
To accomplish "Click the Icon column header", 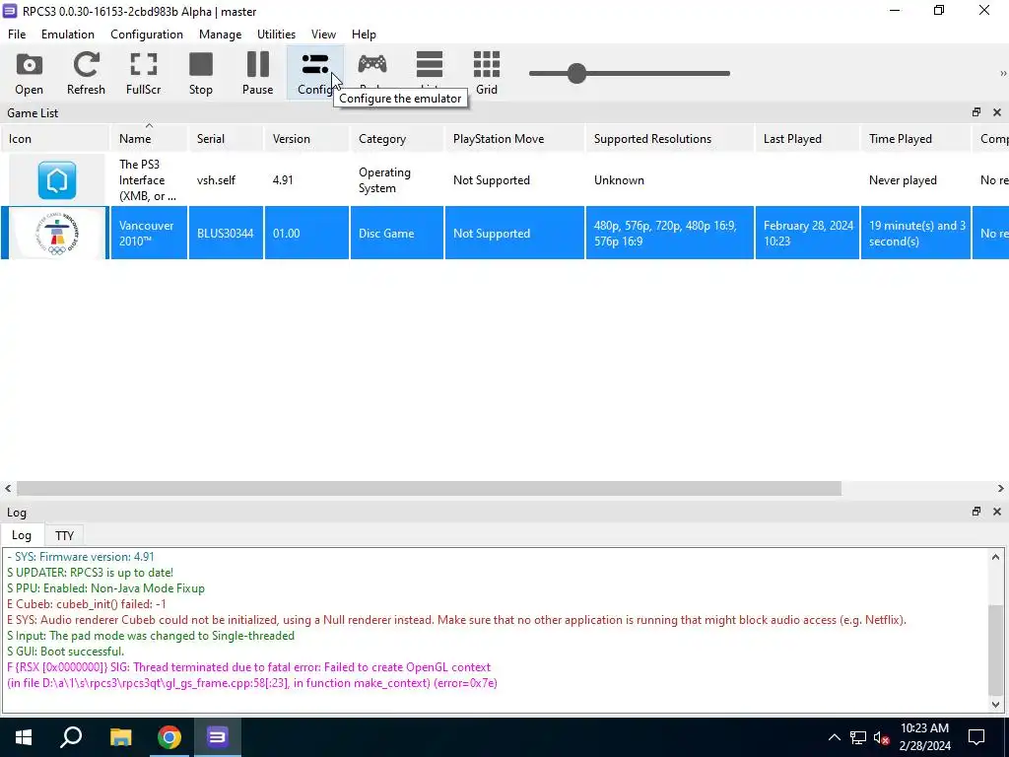I will pos(55,138).
